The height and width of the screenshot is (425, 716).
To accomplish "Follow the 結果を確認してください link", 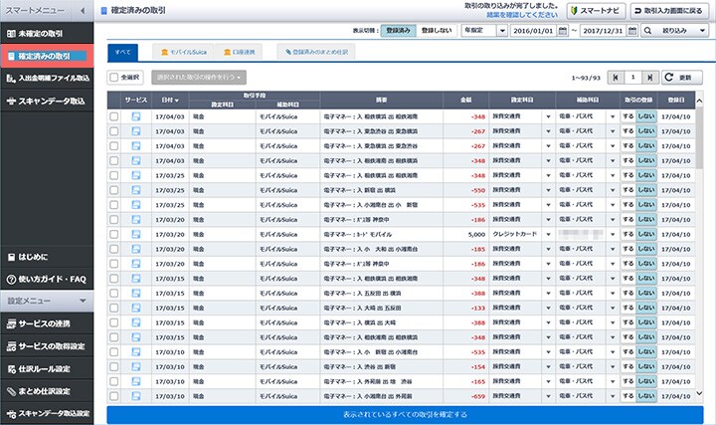I will [x=521, y=15].
